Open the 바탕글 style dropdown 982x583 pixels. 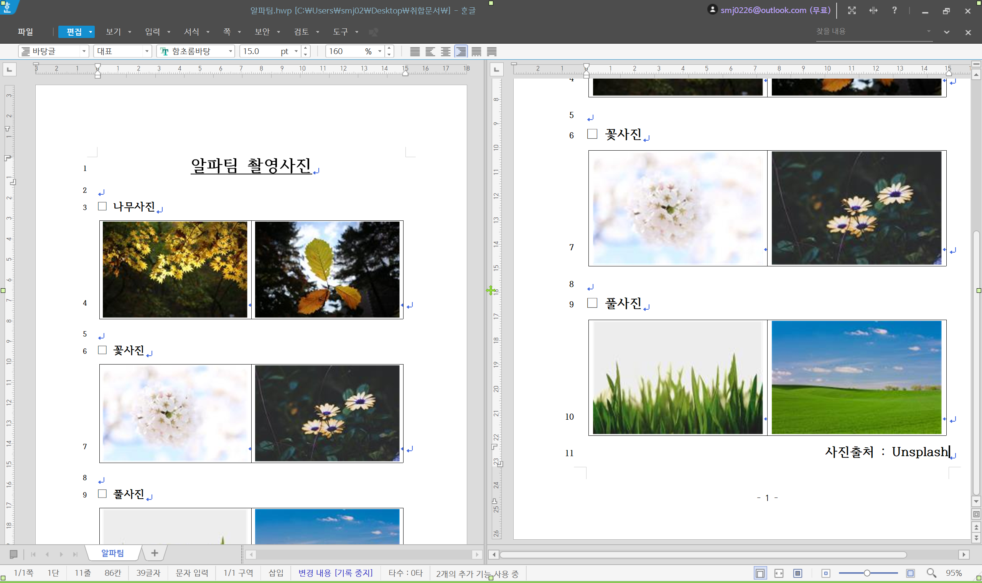pyautogui.click(x=84, y=51)
